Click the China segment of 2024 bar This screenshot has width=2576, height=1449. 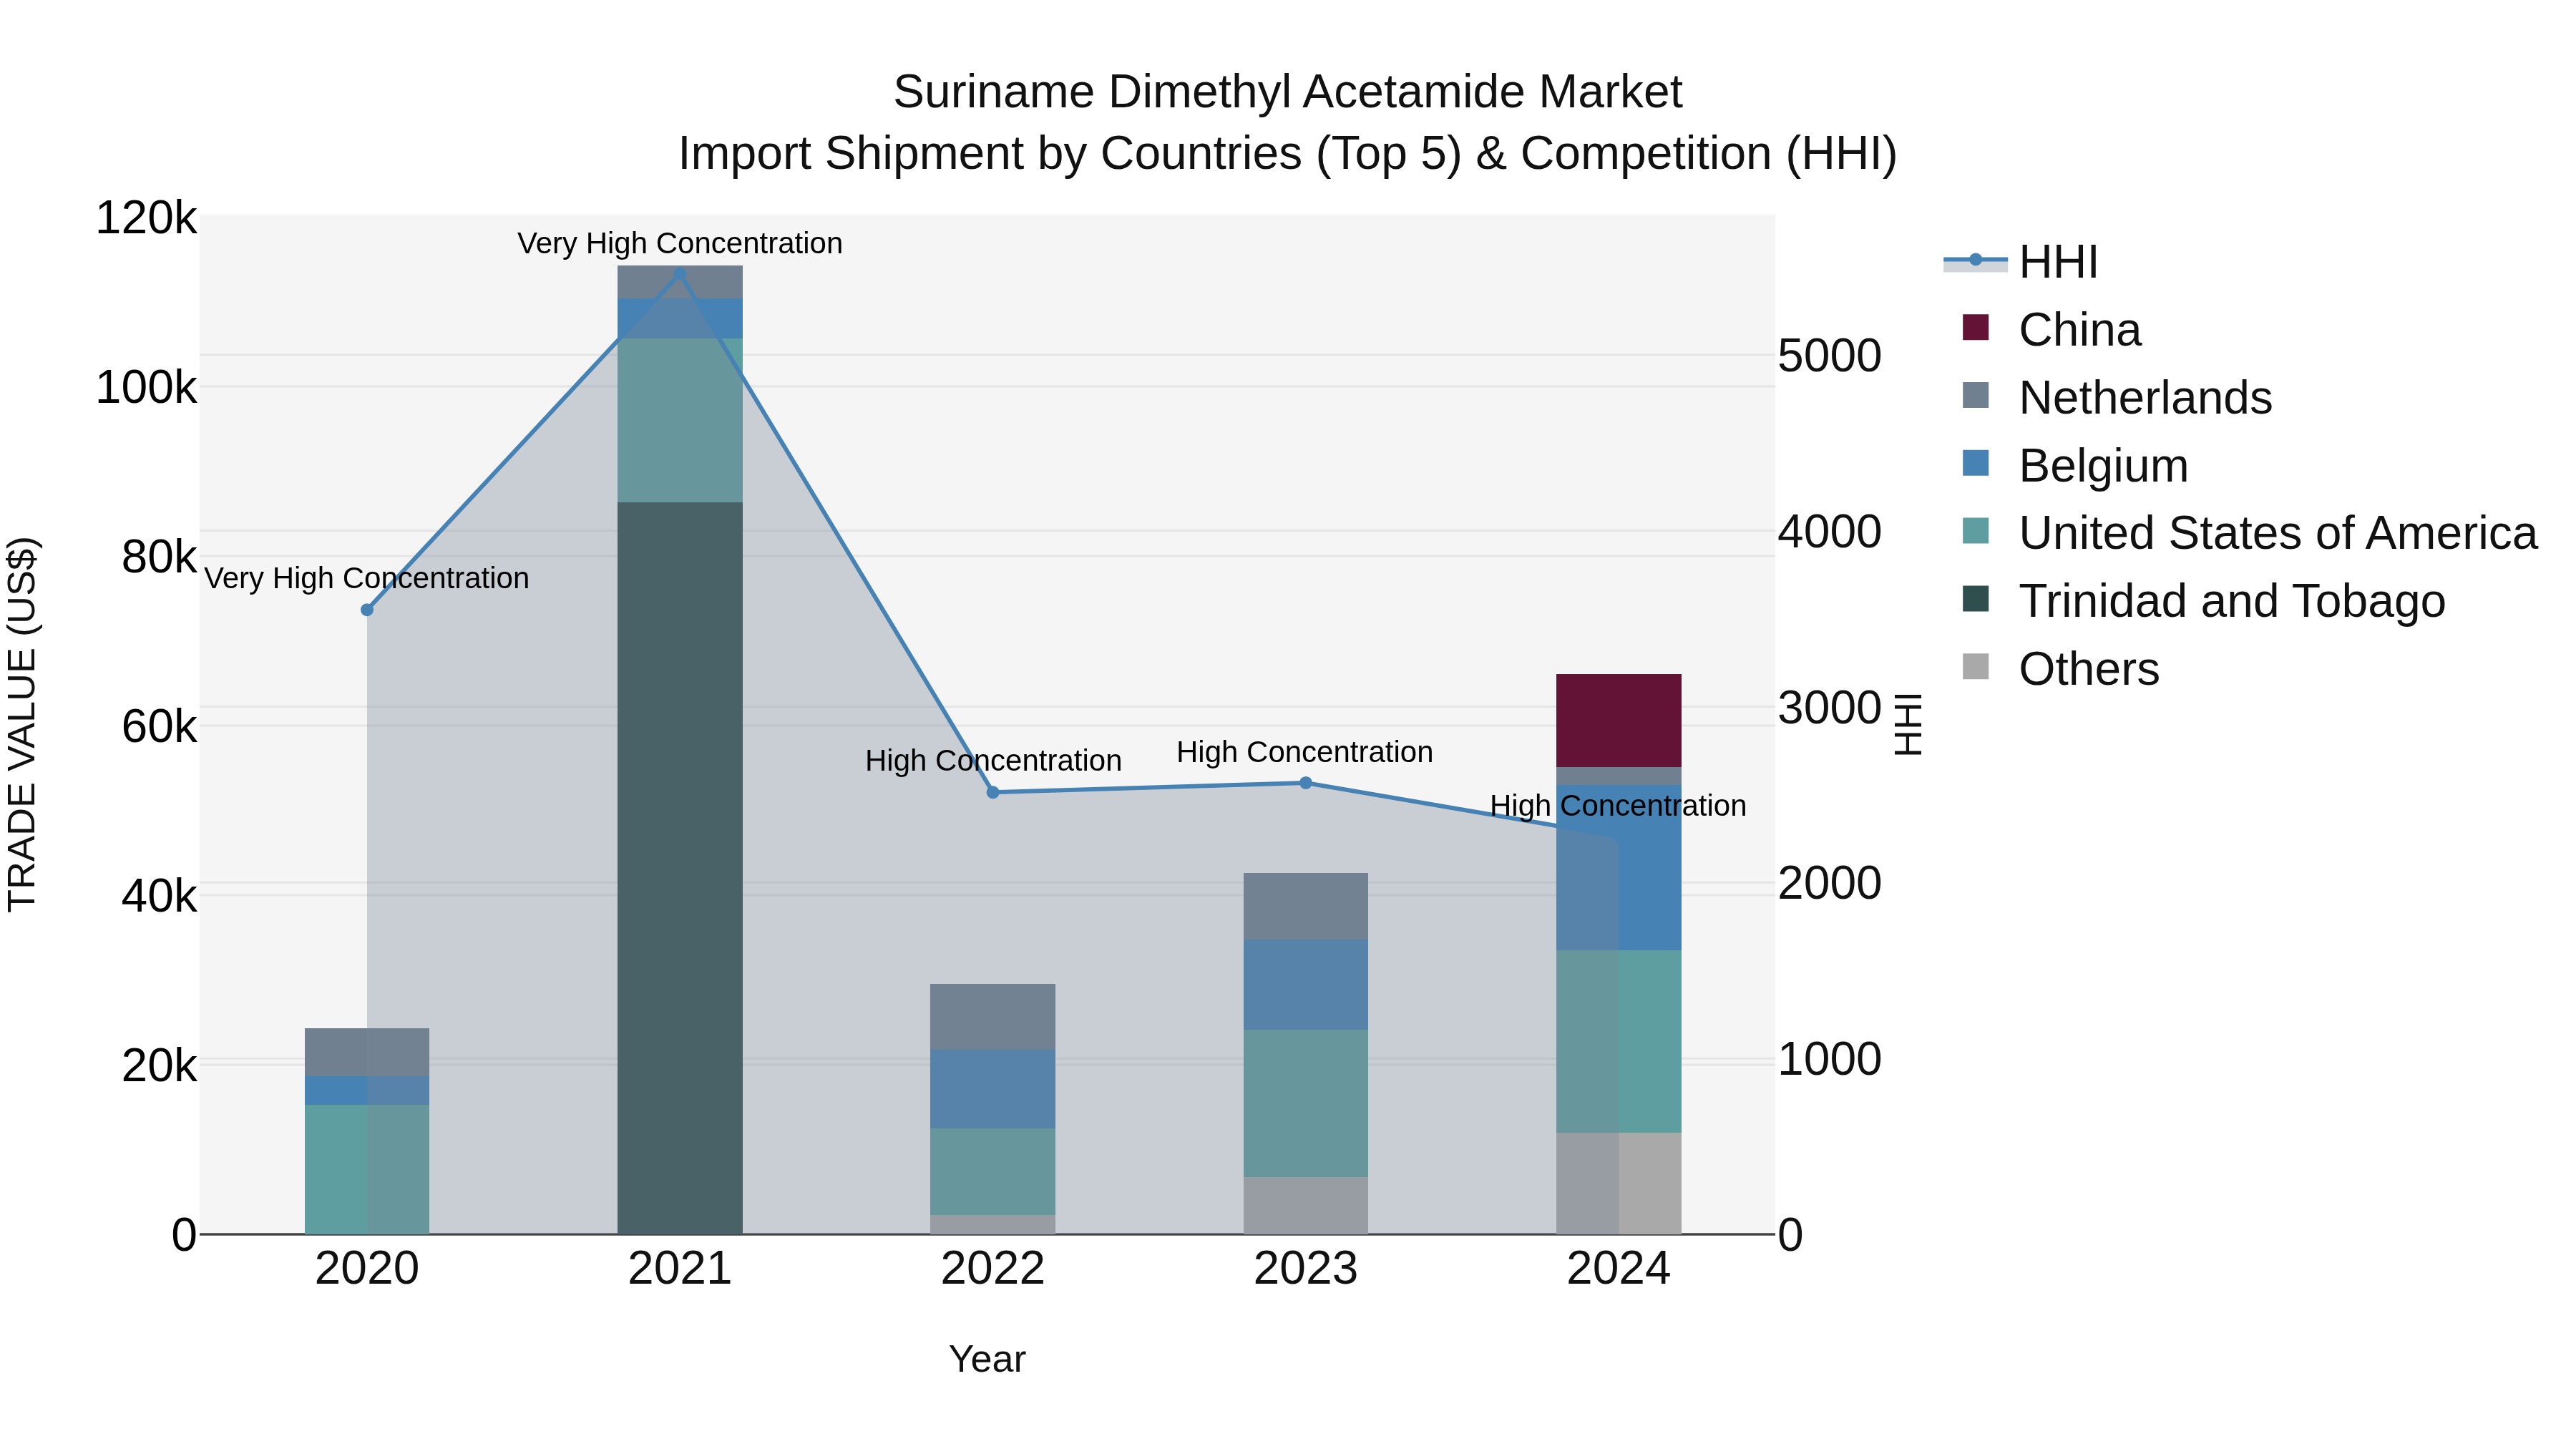click(1619, 720)
